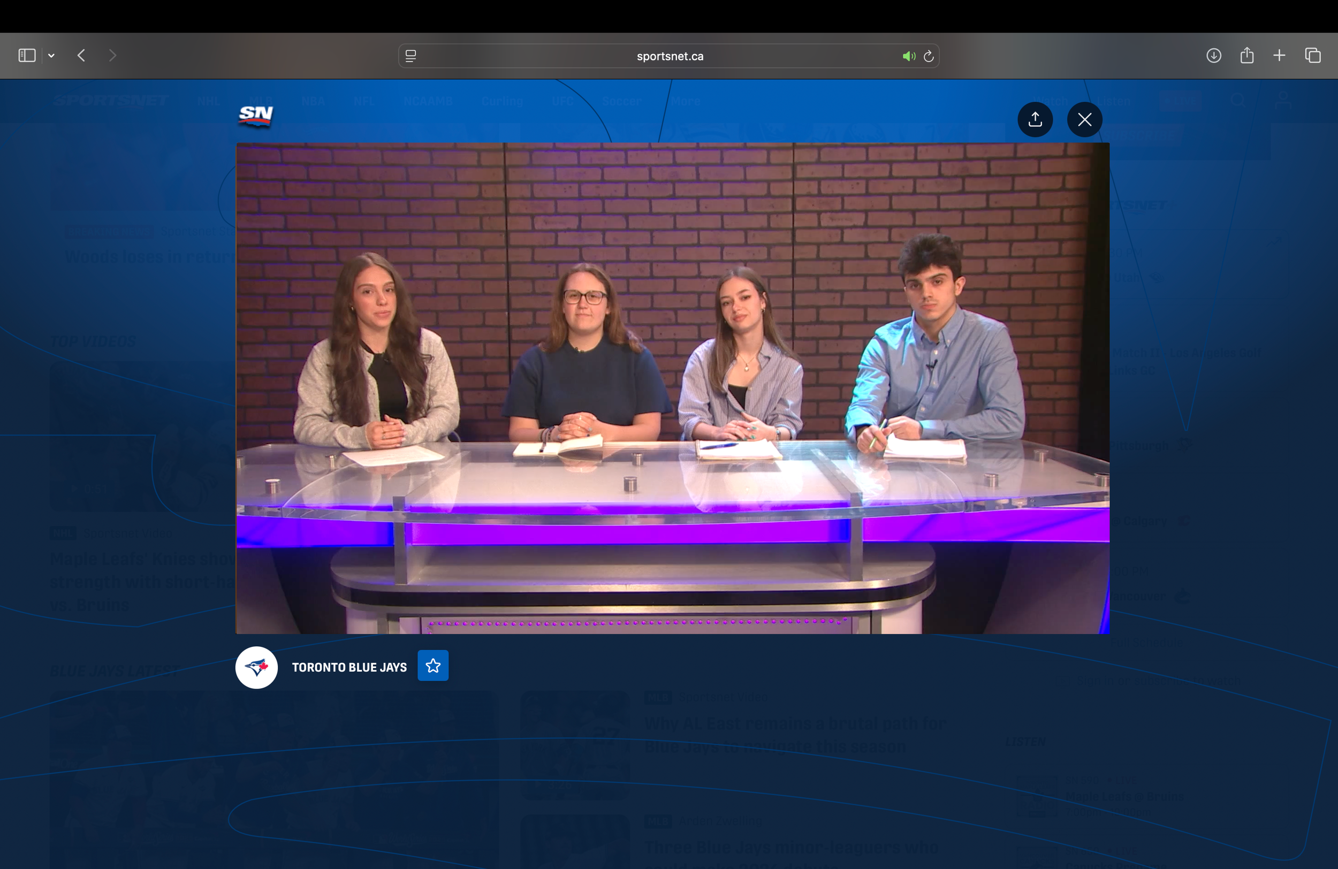
Task: Select the dimmed MLB nav menu item
Action: click(x=260, y=101)
